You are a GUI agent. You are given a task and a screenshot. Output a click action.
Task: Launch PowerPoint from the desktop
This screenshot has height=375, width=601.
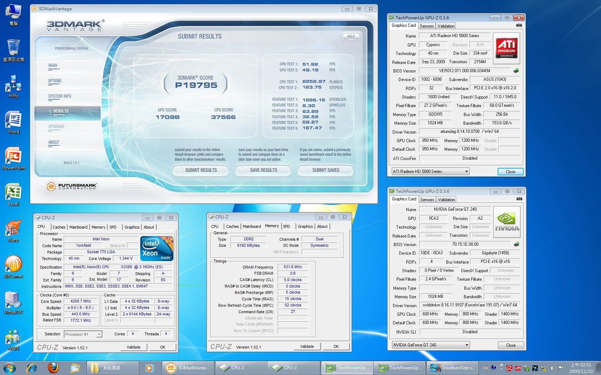pos(13,159)
